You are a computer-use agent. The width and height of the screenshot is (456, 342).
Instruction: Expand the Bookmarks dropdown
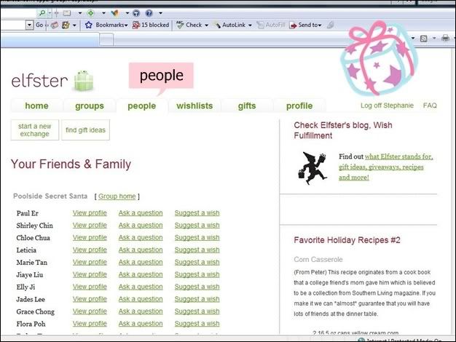126,25
